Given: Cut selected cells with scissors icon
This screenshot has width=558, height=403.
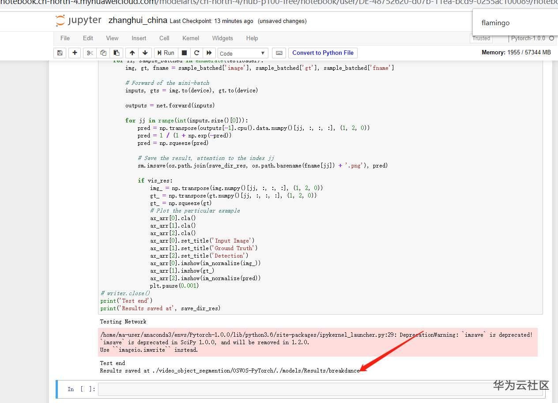Looking at the screenshot, I should click(x=90, y=53).
